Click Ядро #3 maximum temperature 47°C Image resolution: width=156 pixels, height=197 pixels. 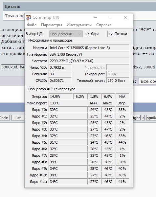point(108,129)
